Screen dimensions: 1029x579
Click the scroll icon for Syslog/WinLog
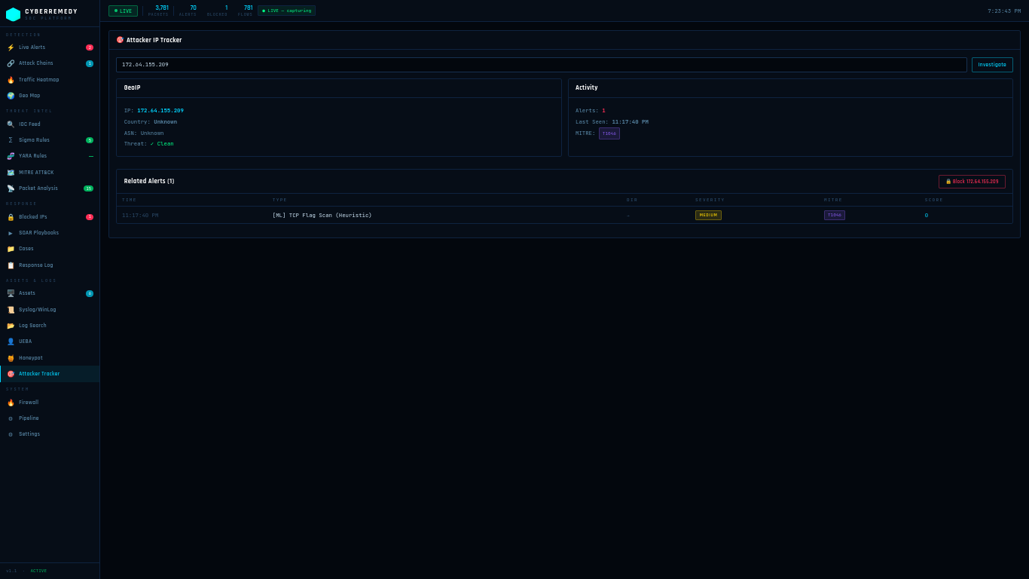click(11, 310)
